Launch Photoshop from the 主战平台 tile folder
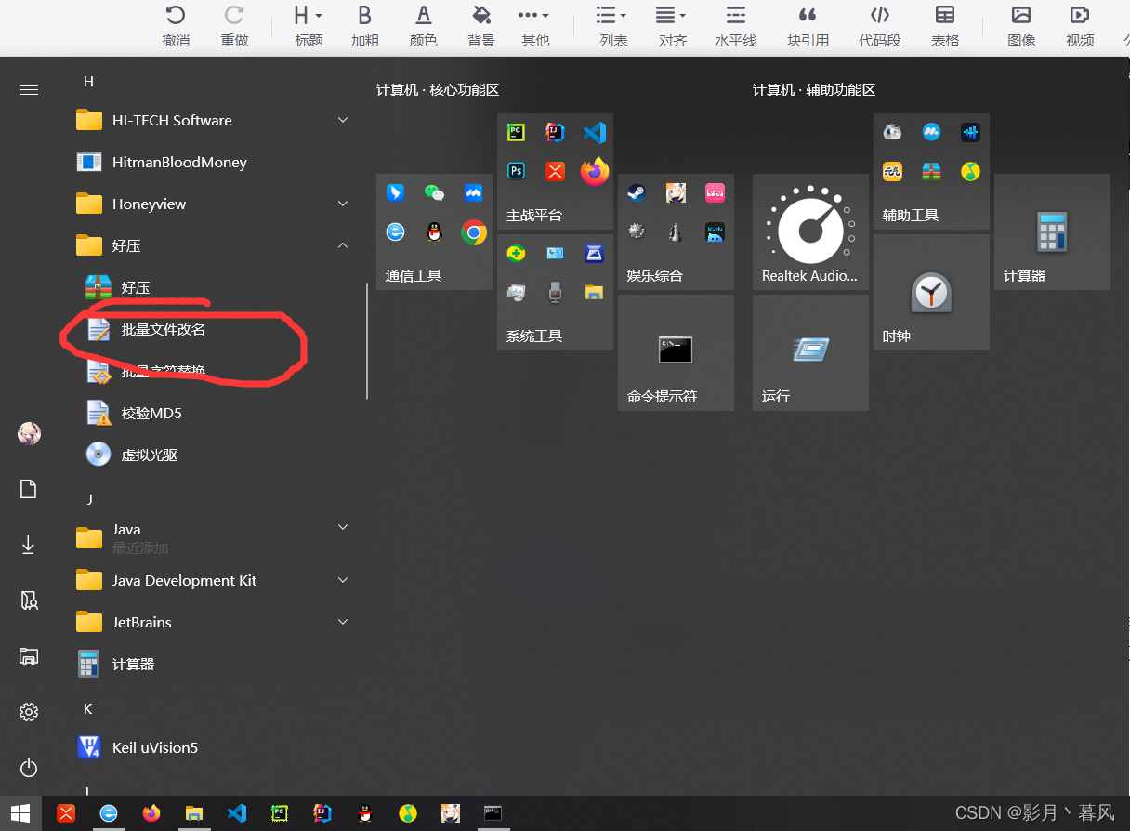This screenshot has height=831, width=1130. coord(516,171)
